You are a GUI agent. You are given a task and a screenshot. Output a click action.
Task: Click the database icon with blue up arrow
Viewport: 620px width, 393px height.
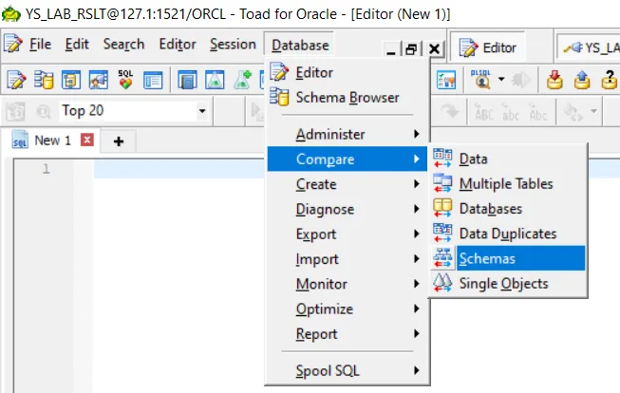(582, 81)
